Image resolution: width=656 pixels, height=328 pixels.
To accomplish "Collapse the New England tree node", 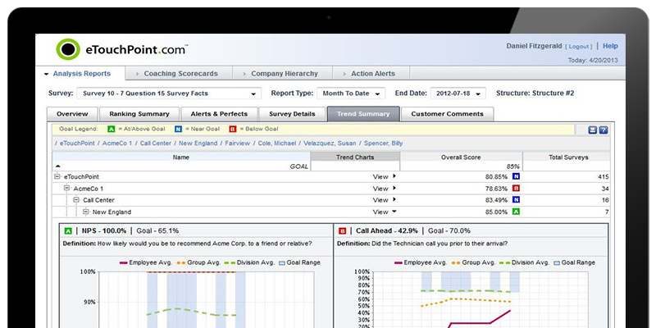I will tap(86, 212).
